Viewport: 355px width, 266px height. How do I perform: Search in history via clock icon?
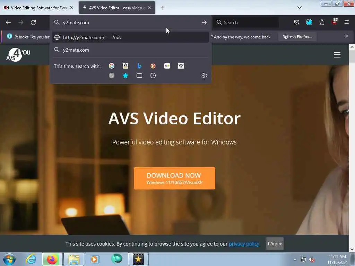coord(153,76)
